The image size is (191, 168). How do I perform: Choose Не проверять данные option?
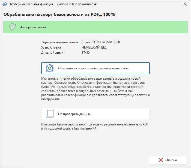[x=95, y=114]
